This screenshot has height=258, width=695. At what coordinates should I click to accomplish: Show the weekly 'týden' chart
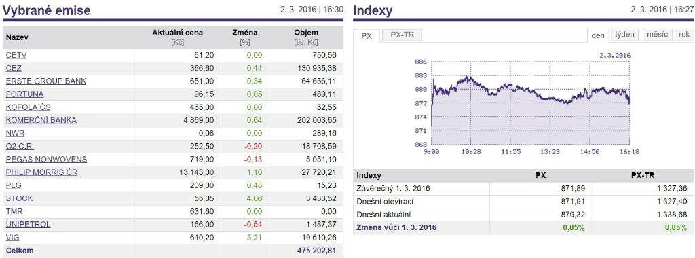[x=625, y=35]
